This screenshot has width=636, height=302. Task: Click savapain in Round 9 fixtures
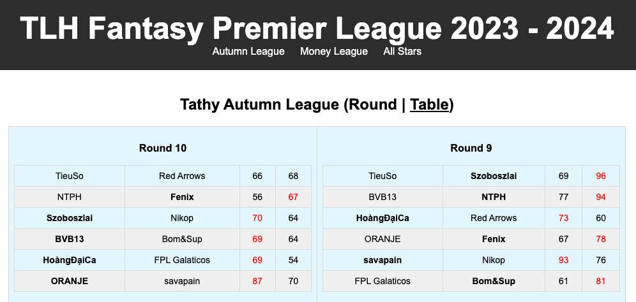click(382, 260)
